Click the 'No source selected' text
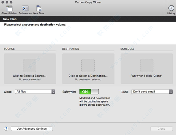Screen dimensions: 176x135 point(30,79)
